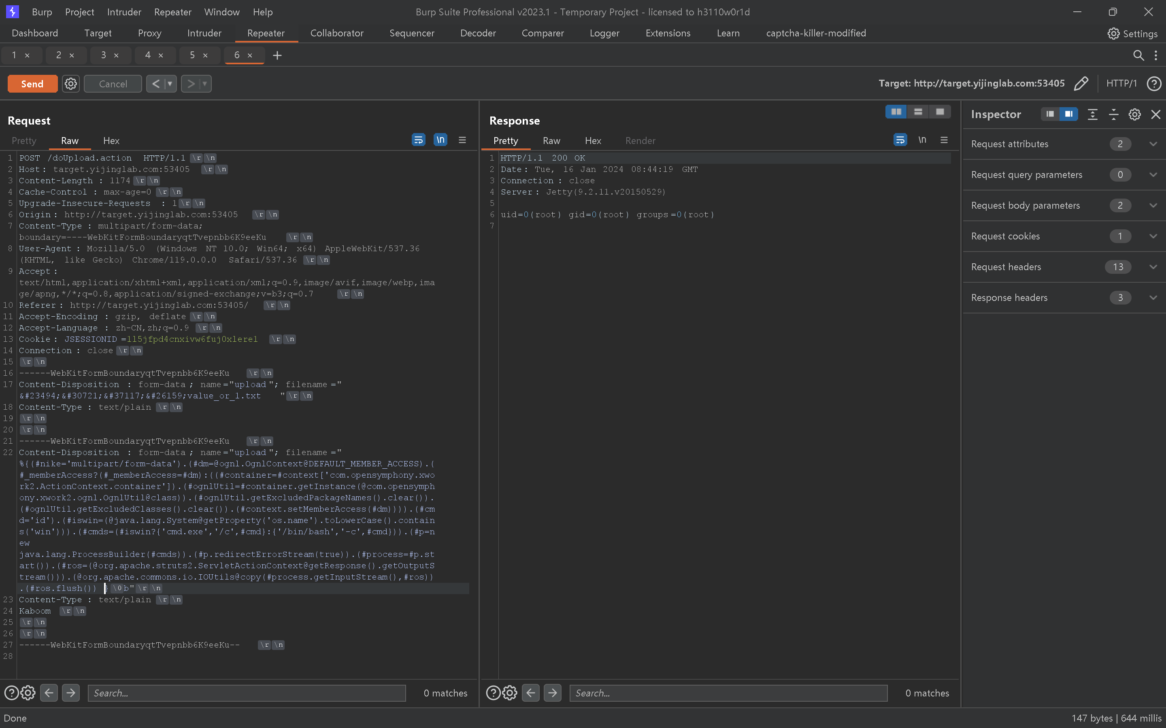
Task: Switch to the Decoder tab
Action: tap(477, 33)
